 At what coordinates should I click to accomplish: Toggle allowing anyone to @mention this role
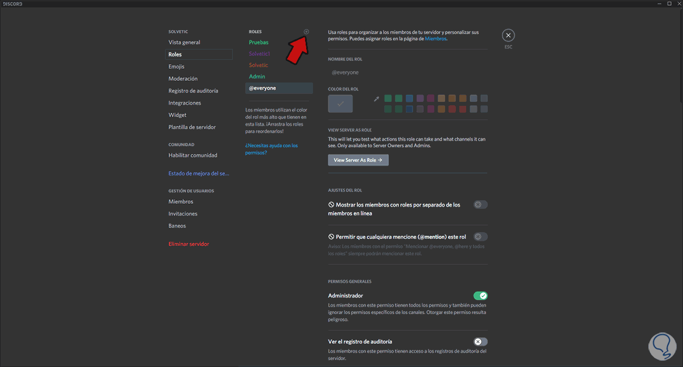(x=480, y=237)
